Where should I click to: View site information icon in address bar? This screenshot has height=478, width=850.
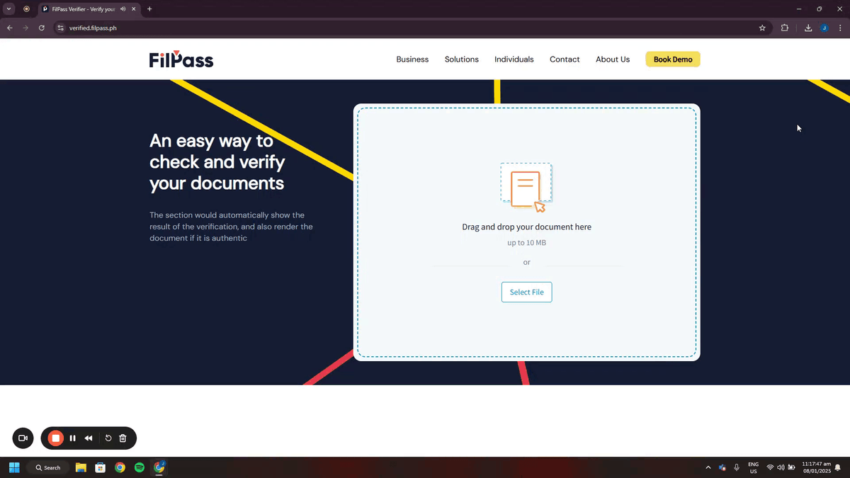[61, 28]
